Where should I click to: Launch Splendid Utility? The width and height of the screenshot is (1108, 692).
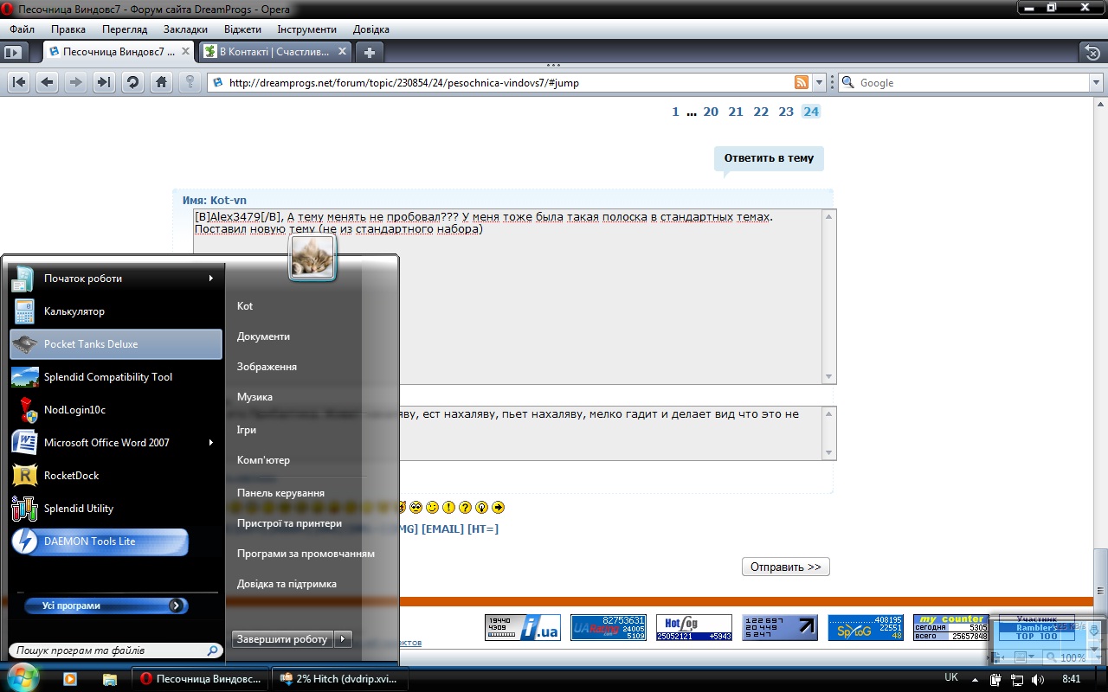point(115,509)
